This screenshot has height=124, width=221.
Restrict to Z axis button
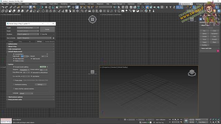174,7
